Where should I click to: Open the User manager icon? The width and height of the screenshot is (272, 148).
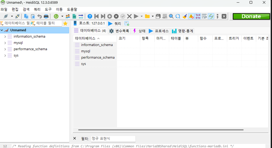tap(68, 16)
